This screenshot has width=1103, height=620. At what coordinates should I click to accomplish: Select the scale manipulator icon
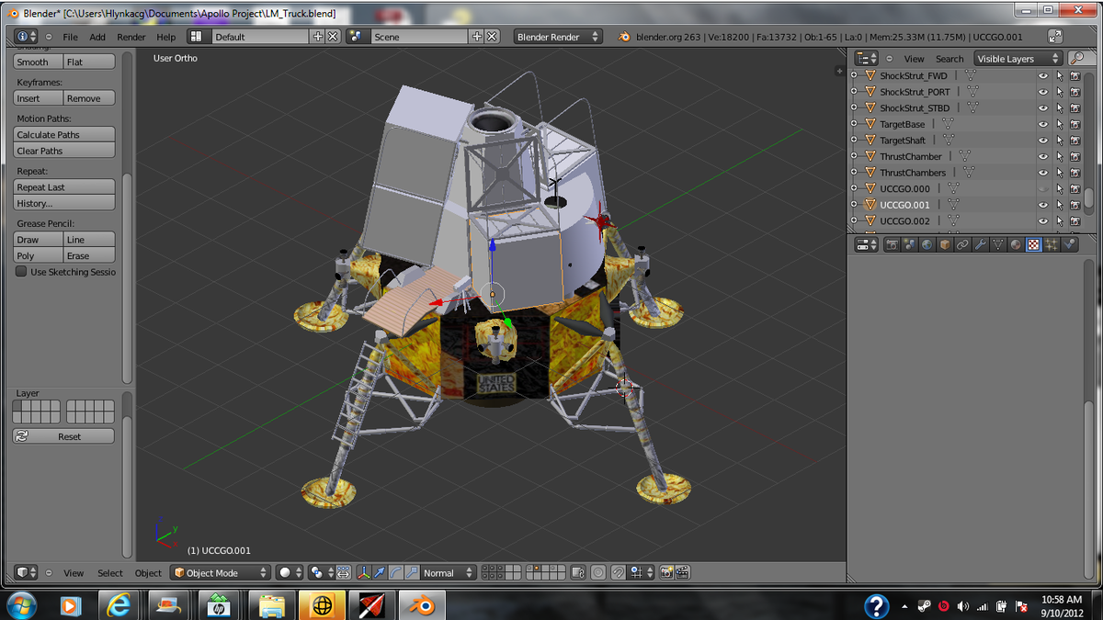click(412, 572)
